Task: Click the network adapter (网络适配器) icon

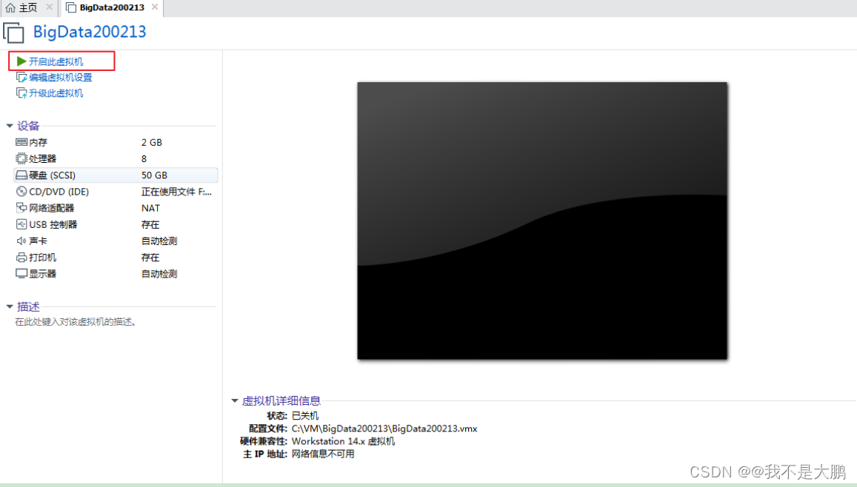Action: (21, 208)
